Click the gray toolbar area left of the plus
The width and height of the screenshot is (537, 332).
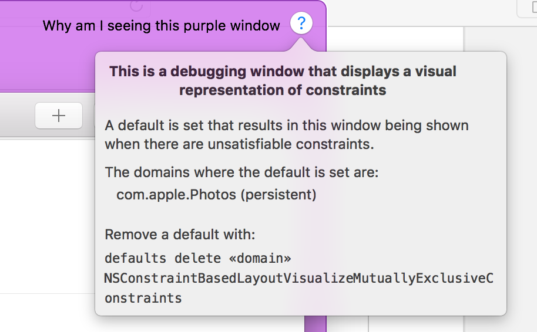15,116
